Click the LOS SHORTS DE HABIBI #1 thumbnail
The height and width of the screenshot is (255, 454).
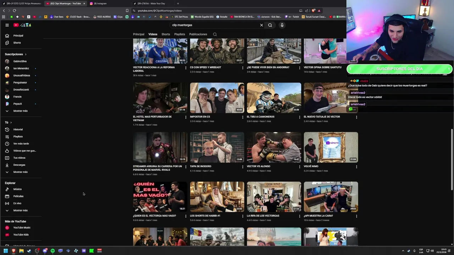click(x=217, y=197)
